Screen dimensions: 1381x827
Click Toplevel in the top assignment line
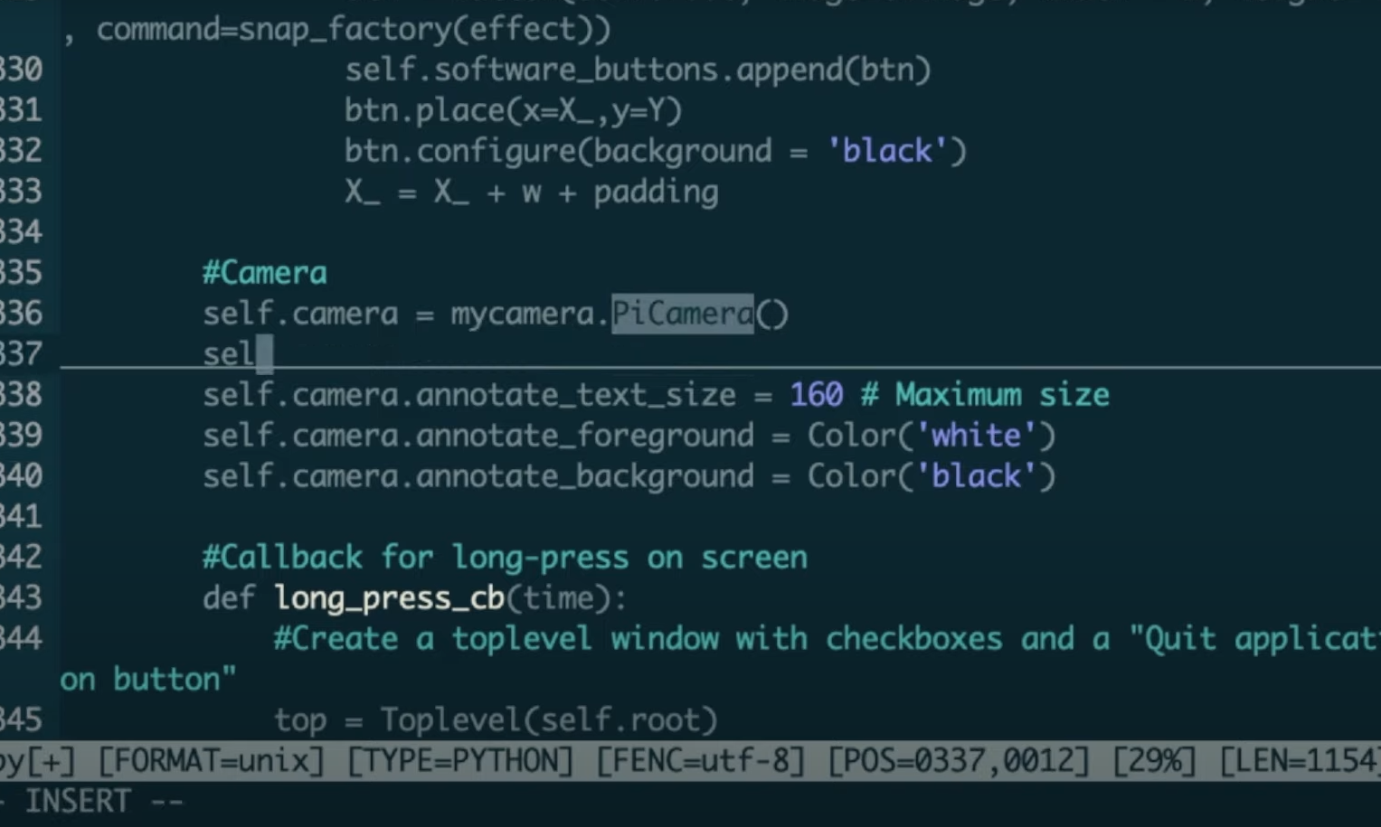point(449,720)
